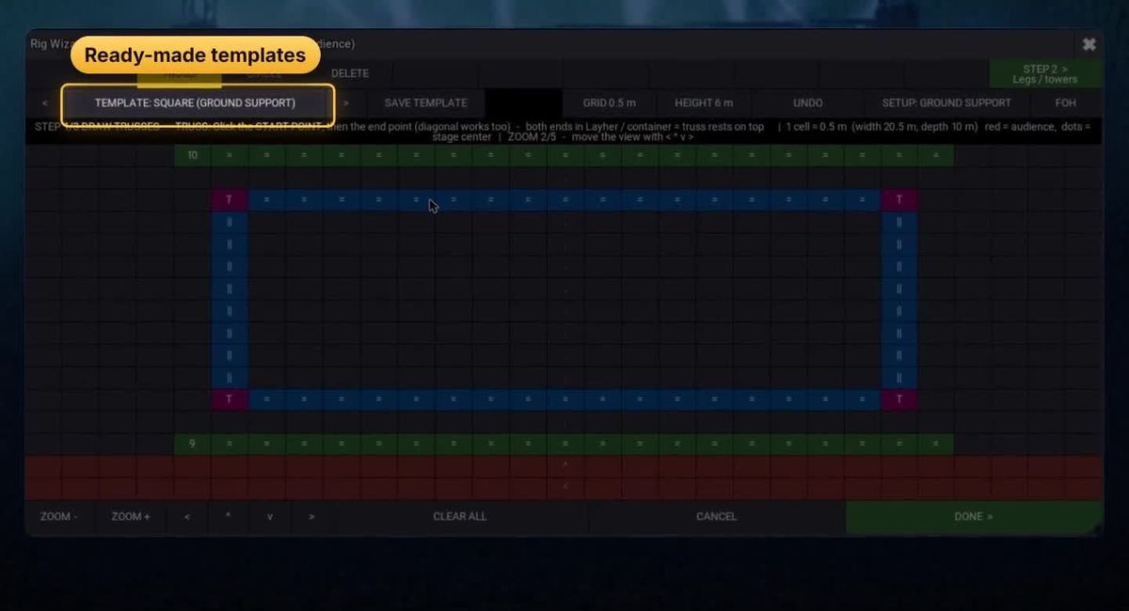The height and width of the screenshot is (611, 1129).
Task: Switch SETUP: GROUND SUPPORT mode
Action: (946, 102)
